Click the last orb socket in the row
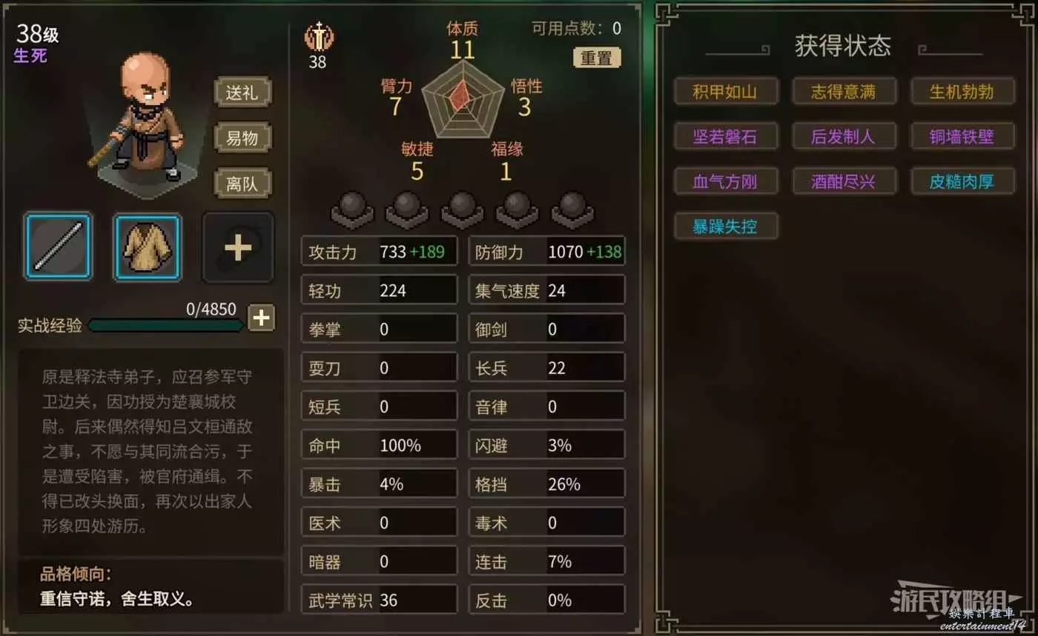1038x636 pixels. point(572,210)
